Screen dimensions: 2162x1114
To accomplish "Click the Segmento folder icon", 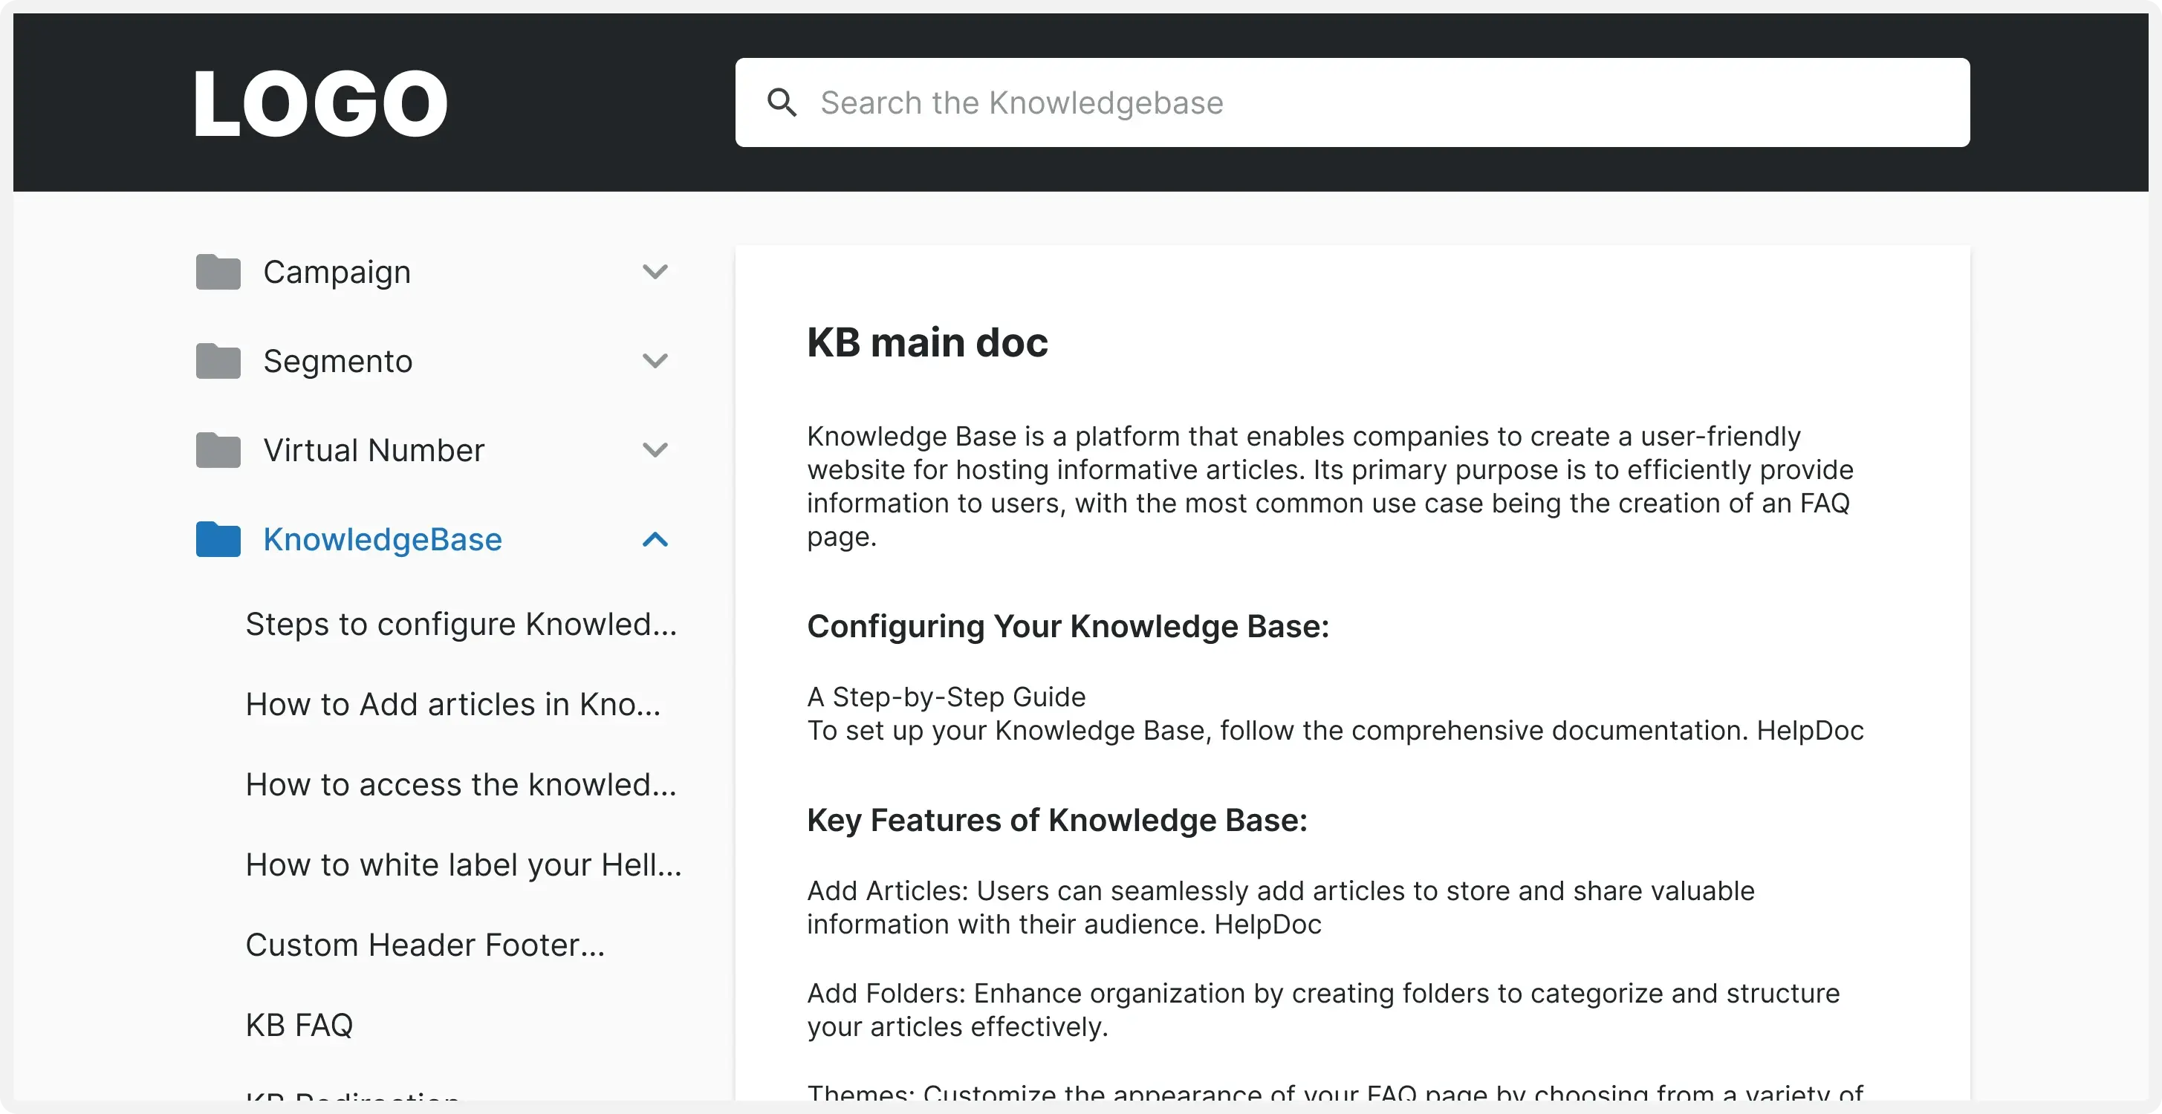I will tap(218, 361).
